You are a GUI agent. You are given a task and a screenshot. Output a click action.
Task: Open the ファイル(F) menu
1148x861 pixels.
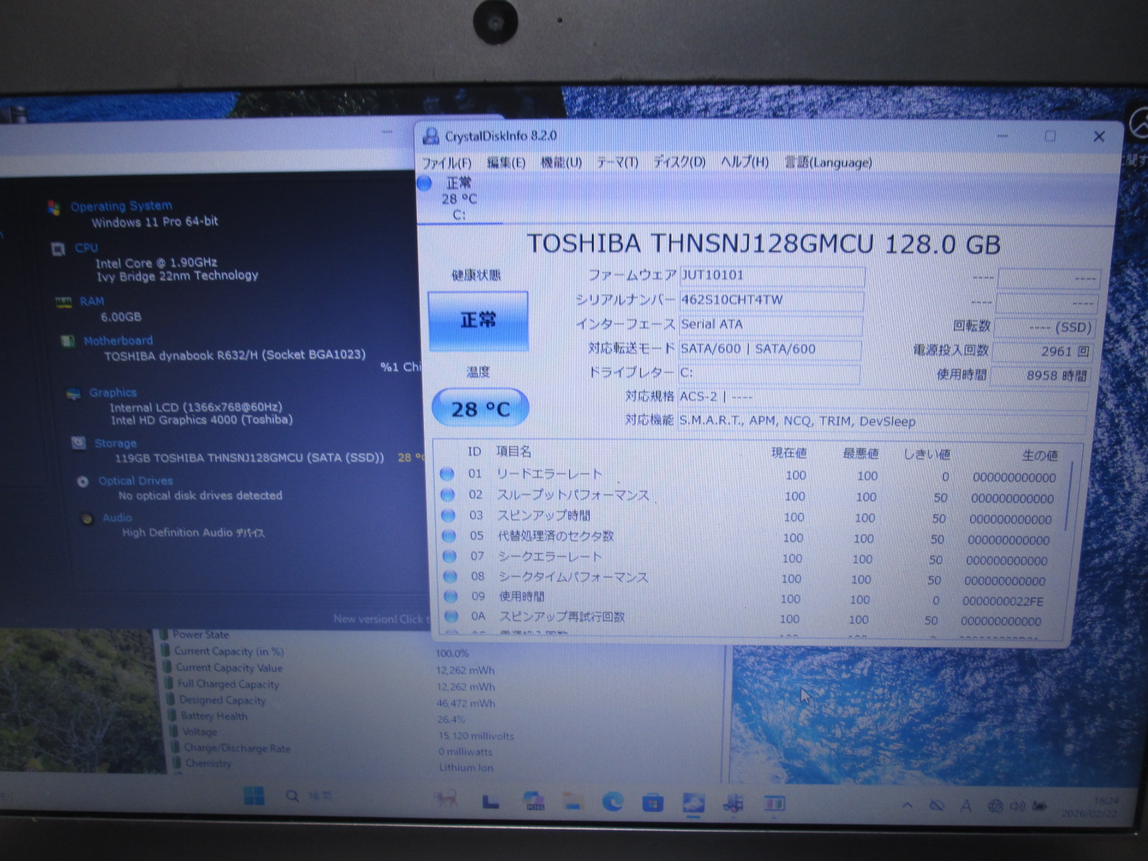[x=446, y=163]
